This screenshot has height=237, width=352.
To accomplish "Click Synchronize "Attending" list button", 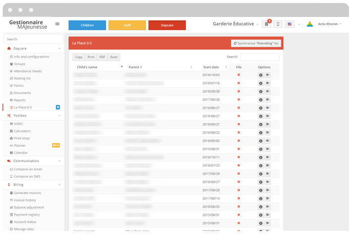I will click(x=256, y=44).
